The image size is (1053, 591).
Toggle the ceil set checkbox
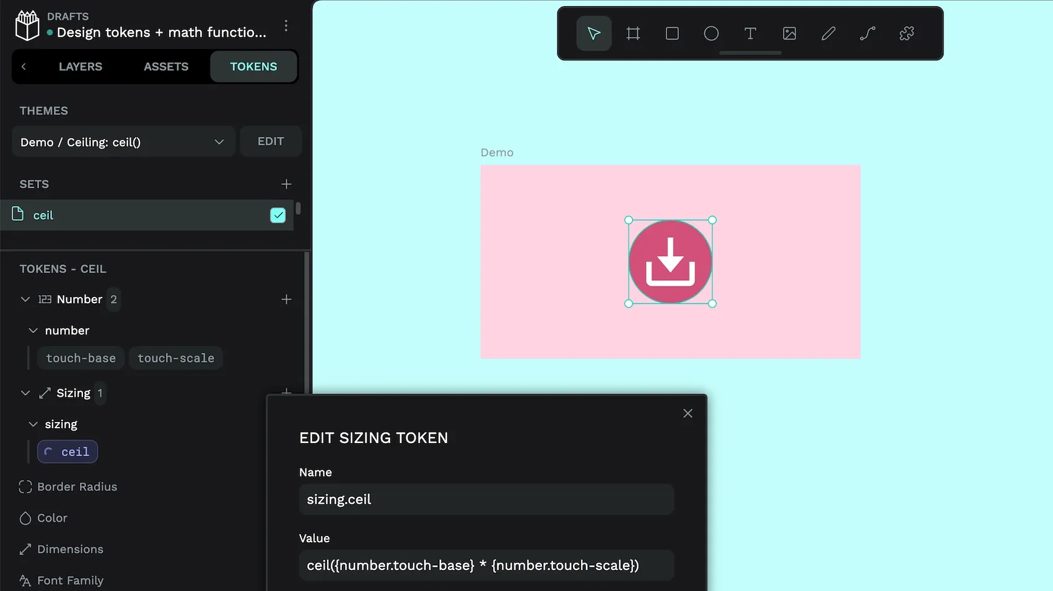tap(278, 215)
